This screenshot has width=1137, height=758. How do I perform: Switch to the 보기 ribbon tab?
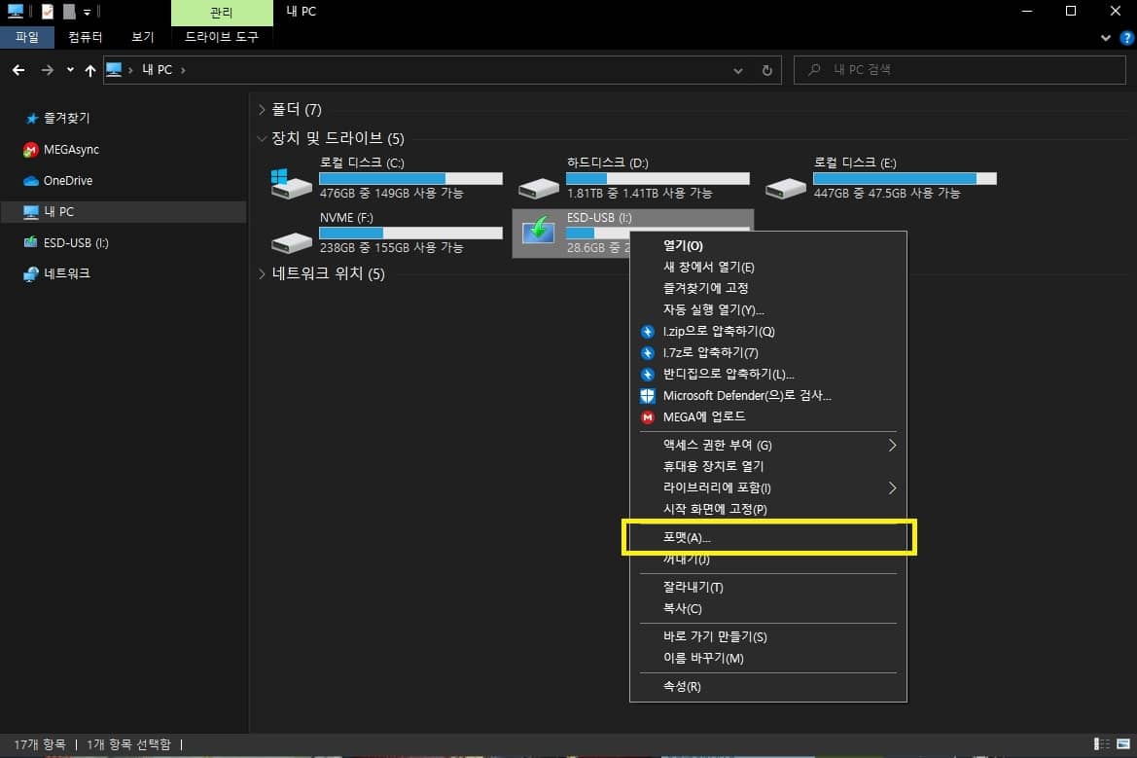(142, 37)
